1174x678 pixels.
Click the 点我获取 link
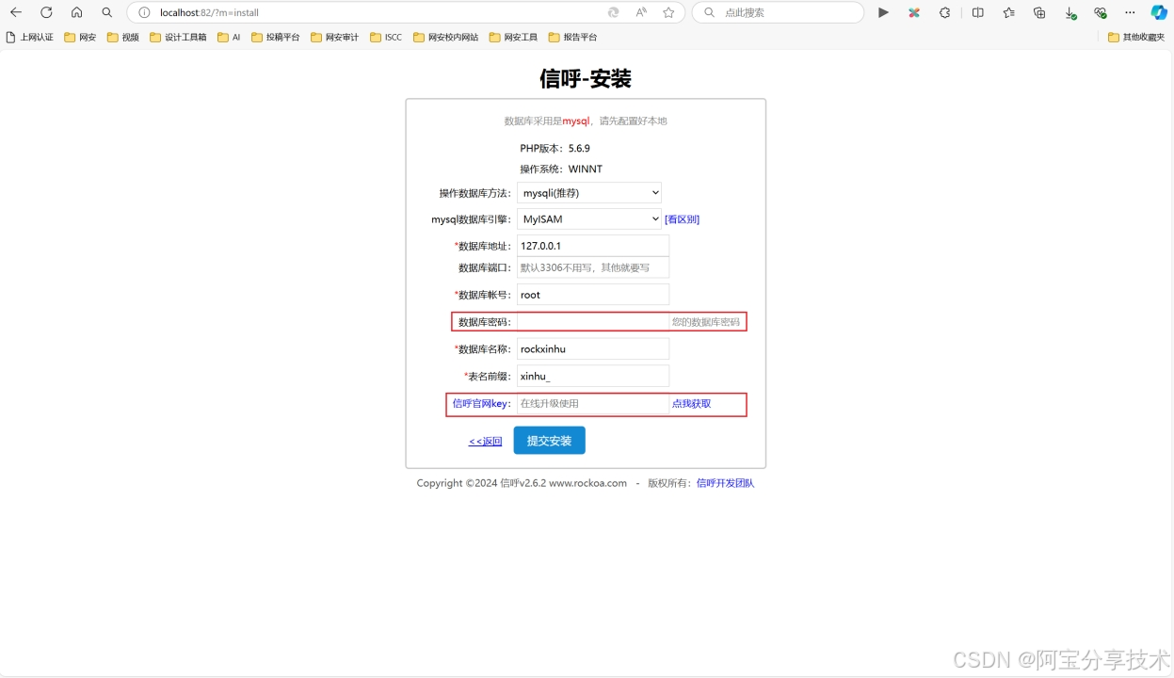[691, 403]
